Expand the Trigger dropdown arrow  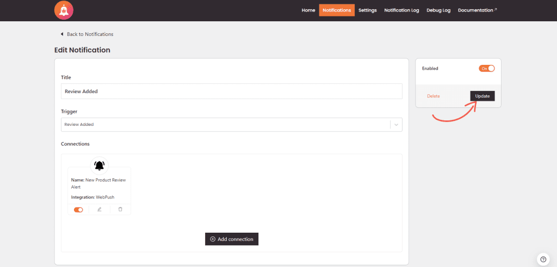[x=396, y=125]
